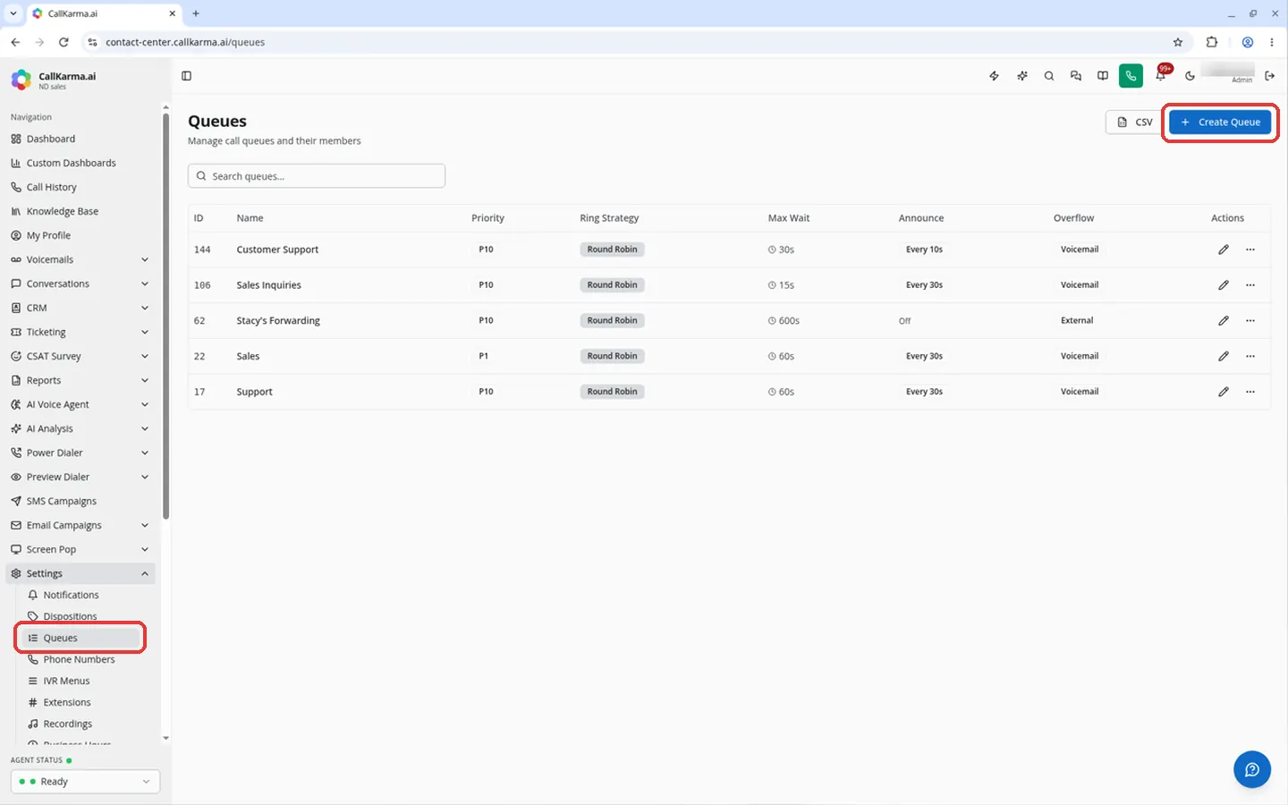Export queues with the CSV button
1288x805 pixels.
click(1134, 123)
